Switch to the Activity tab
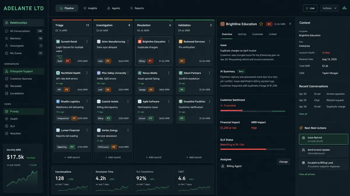This screenshot has height=196, width=350. click(x=242, y=34)
